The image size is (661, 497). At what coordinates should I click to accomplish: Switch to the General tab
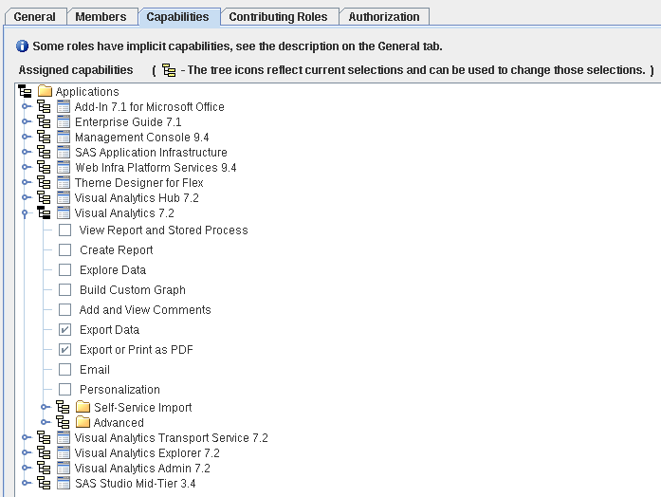coord(35,17)
